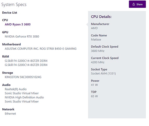The width and height of the screenshot is (149, 126).
Task: Click the Device List heading
Action: (10, 12)
